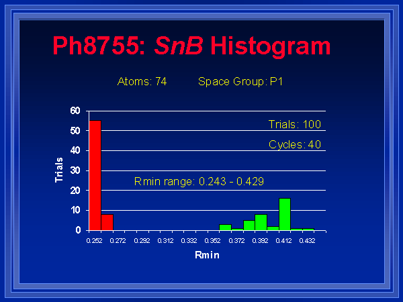Select the 'Atoms: 74' text label
The image size is (403, 302).
142,82
